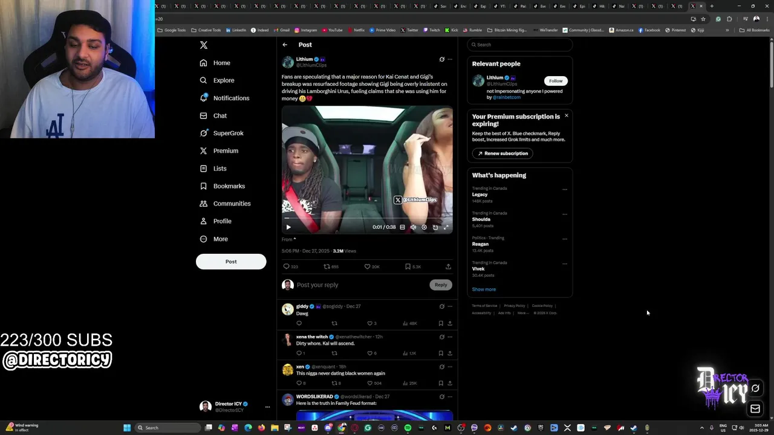The width and height of the screenshot is (774, 435).
Task: Open the more options on Lithium's post
Action: pyautogui.click(x=449, y=59)
